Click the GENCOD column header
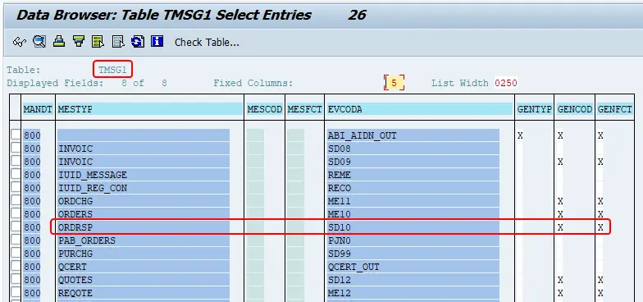The image size is (643, 302). (x=574, y=109)
